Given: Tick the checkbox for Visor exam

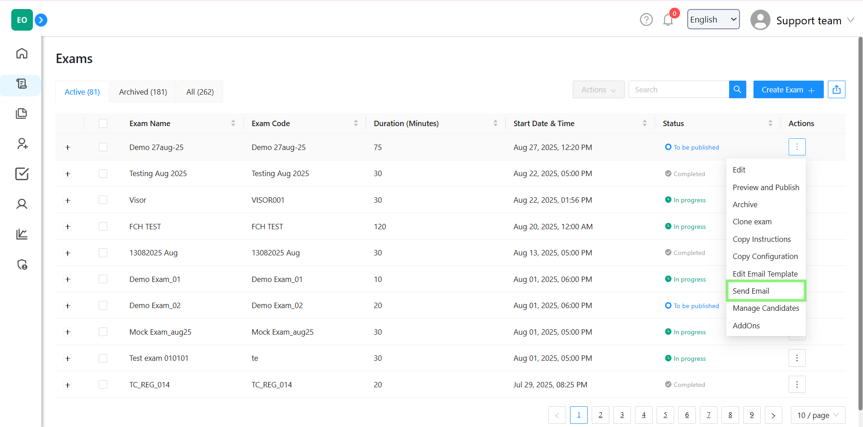Looking at the screenshot, I should click(103, 200).
